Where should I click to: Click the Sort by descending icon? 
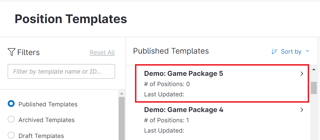(x=274, y=52)
